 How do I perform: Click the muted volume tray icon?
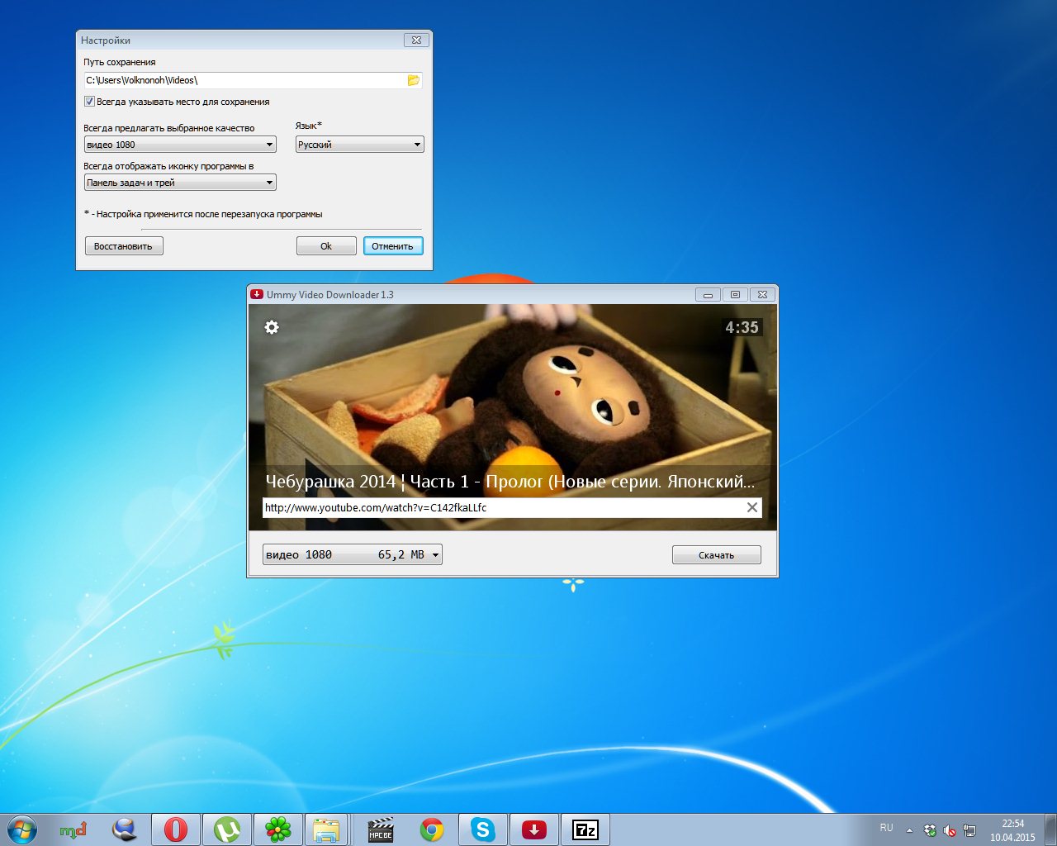[950, 830]
